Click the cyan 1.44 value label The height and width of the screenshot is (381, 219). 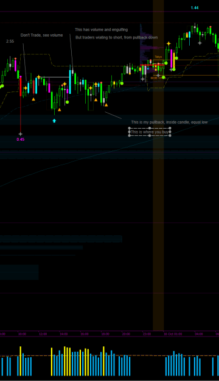(x=195, y=8)
